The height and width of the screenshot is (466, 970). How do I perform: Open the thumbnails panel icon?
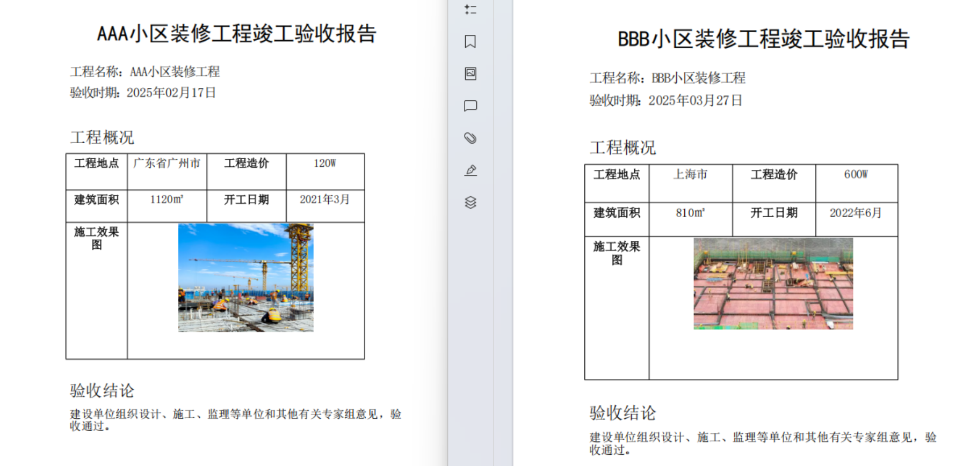[470, 73]
